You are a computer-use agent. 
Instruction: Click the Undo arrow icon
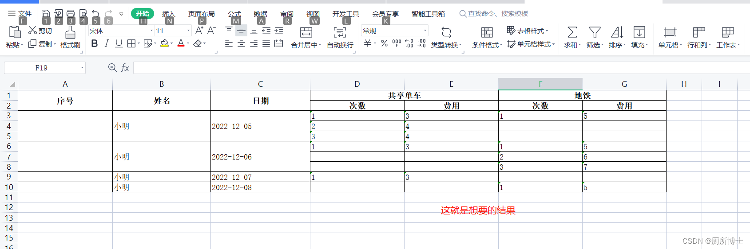point(95,14)
